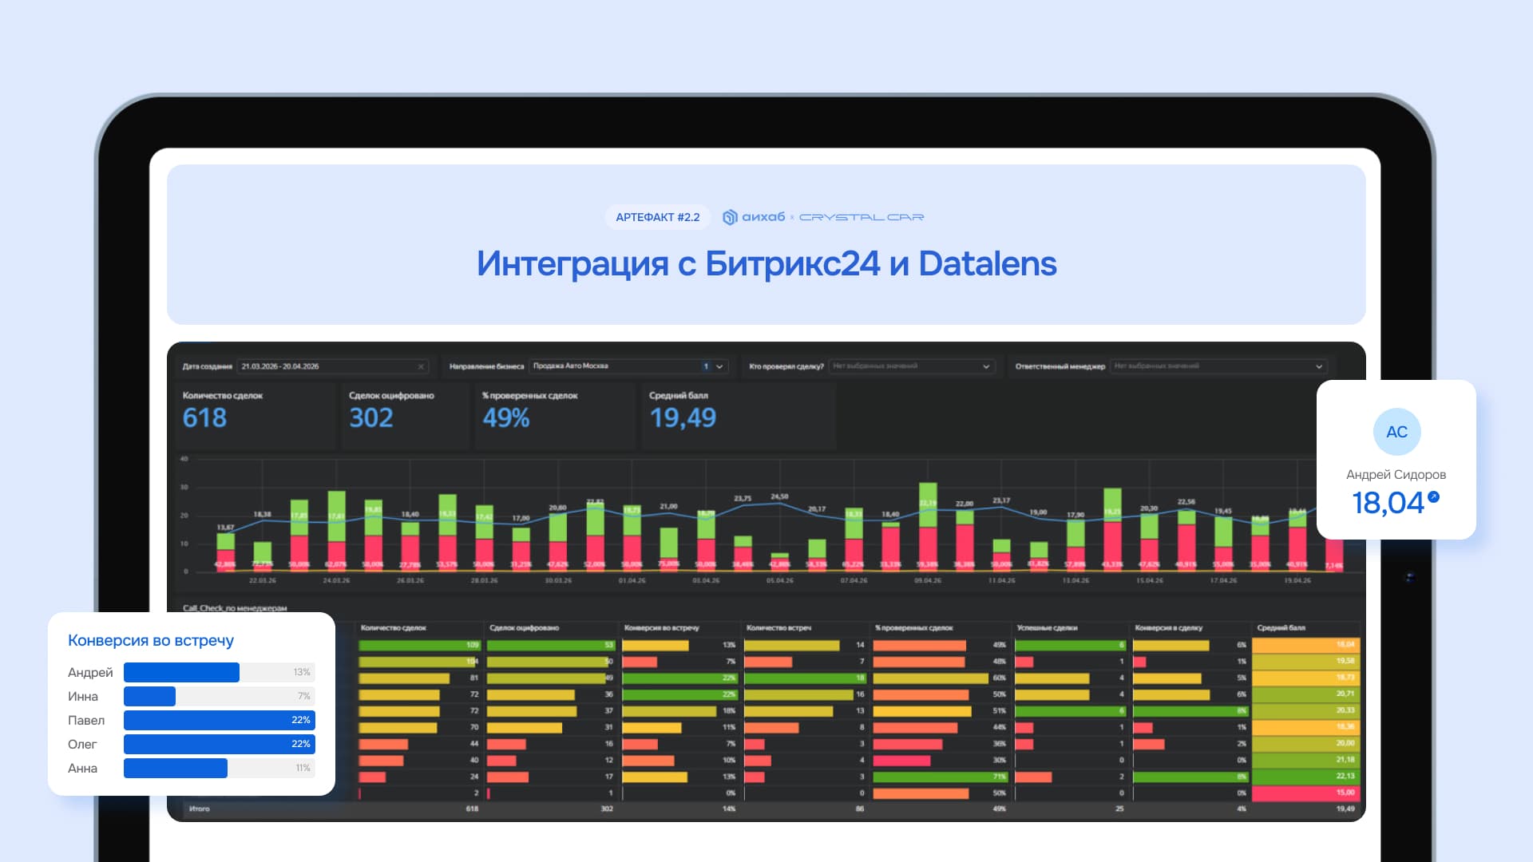Open the Средний балл 19,49 KPI card
Screen dimensions: 1533x862
[739, 415]
